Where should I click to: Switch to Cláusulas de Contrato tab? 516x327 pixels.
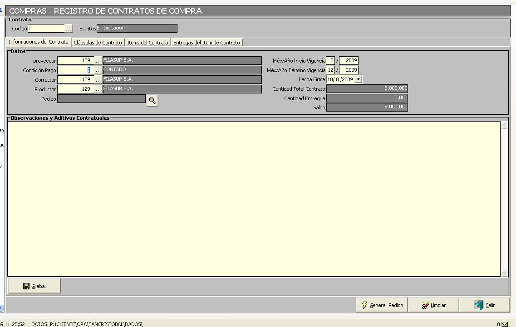tap(98, 43)
